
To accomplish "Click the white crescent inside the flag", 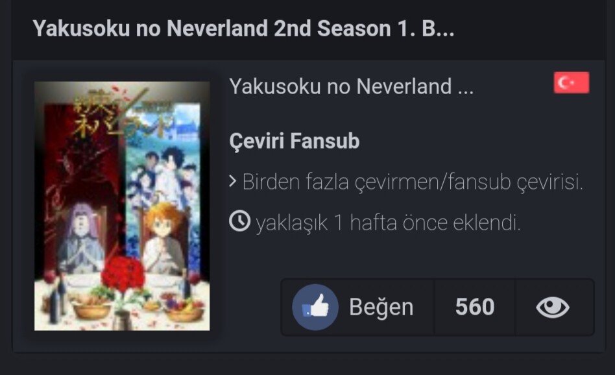I will (x=564, y=83).
